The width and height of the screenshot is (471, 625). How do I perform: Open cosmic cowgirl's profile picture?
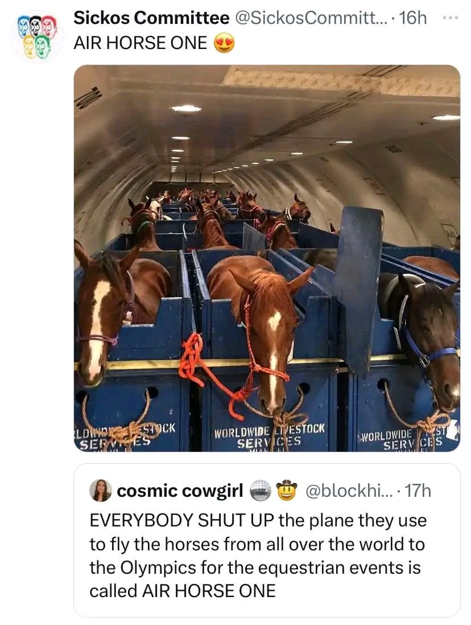point(100,491)
